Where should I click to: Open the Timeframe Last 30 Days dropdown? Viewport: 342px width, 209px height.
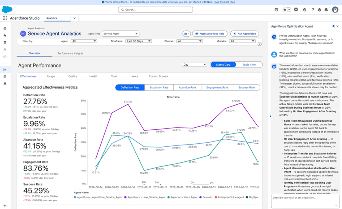[139, 41]
